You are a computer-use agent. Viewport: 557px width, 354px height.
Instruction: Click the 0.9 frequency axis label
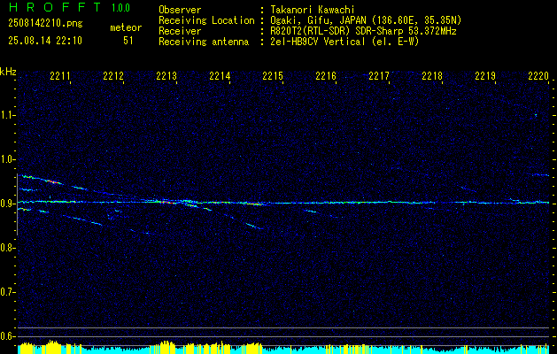7,204
